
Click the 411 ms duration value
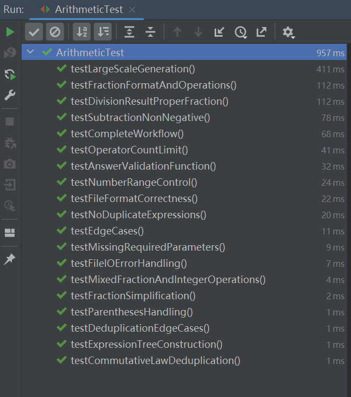coord(331,69)
